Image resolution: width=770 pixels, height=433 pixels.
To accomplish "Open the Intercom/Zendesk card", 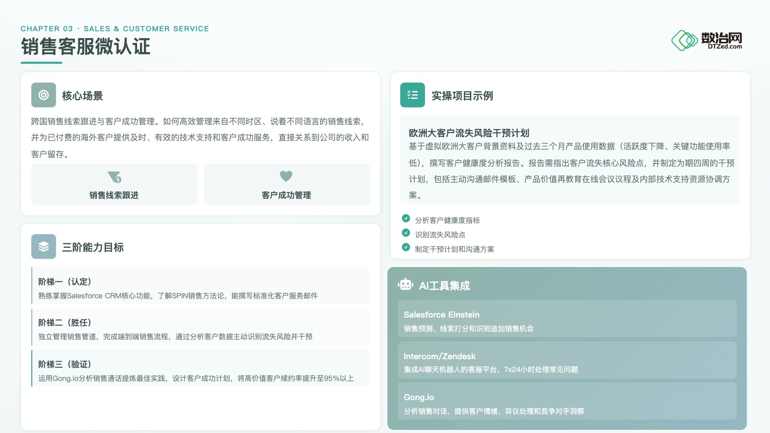I will point(567,360).
